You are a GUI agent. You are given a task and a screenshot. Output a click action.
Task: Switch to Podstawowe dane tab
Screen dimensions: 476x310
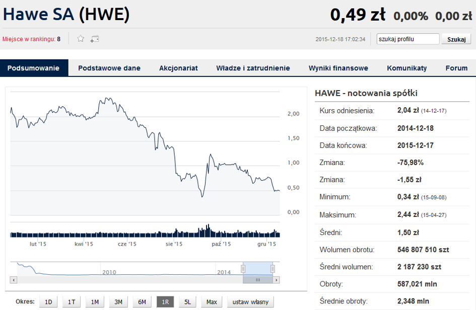pos(109,68)
